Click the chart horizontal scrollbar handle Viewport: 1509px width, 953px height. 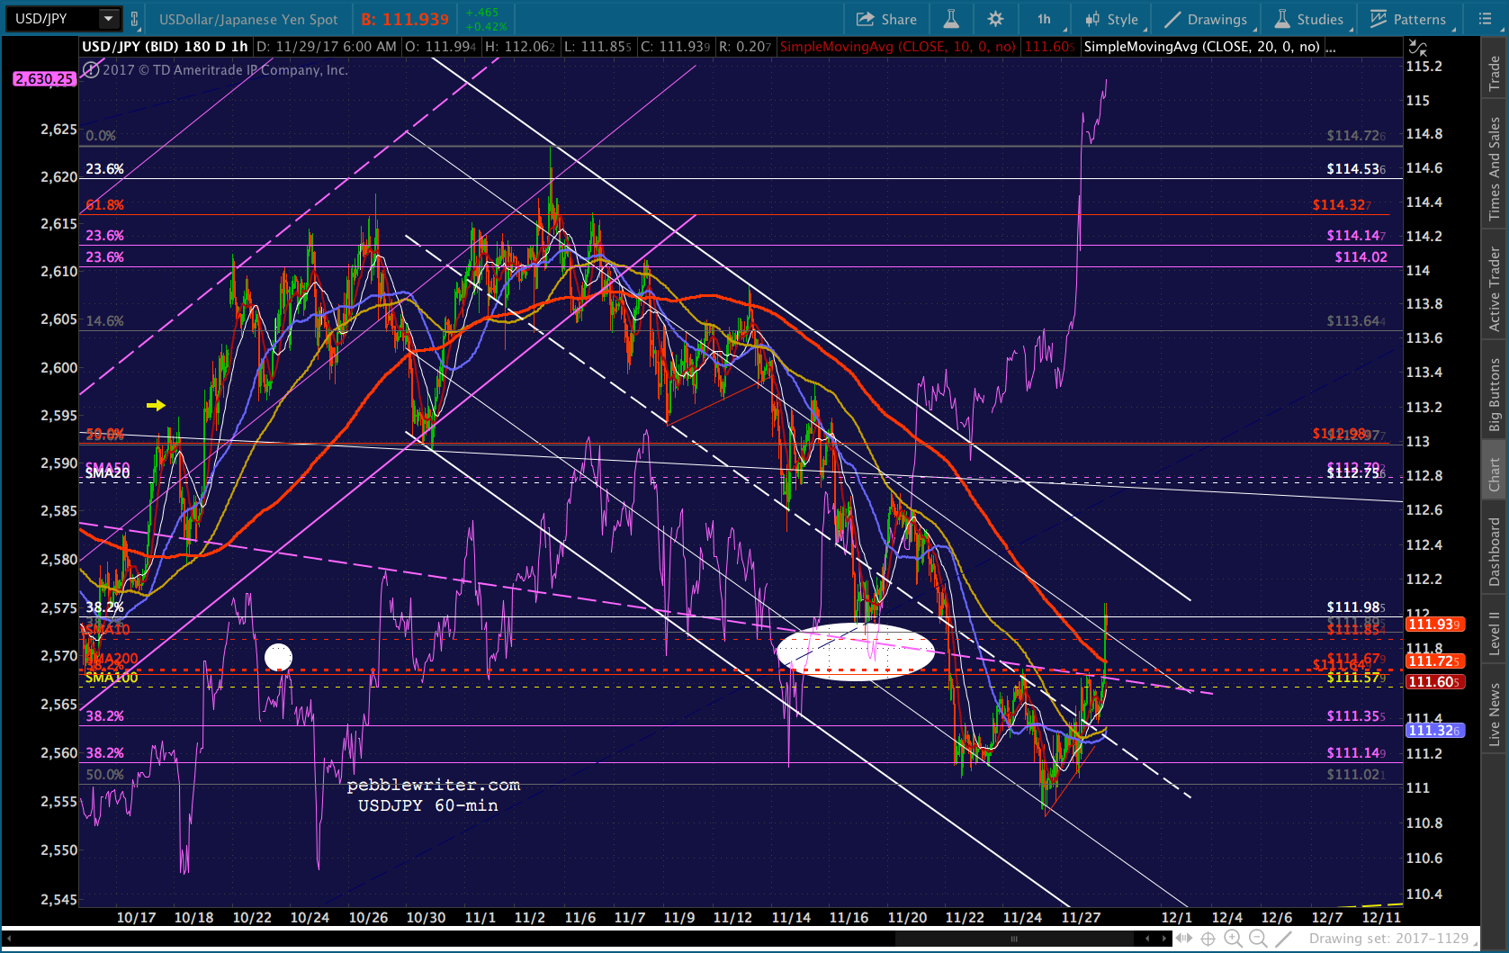pyautogui.click(x=1014, y=939)
